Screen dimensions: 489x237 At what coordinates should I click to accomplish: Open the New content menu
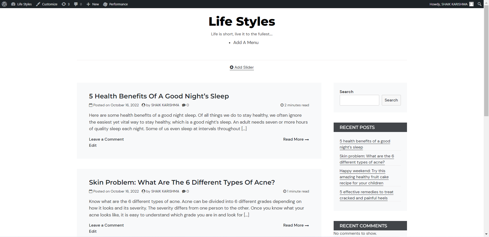click(93, 4)
